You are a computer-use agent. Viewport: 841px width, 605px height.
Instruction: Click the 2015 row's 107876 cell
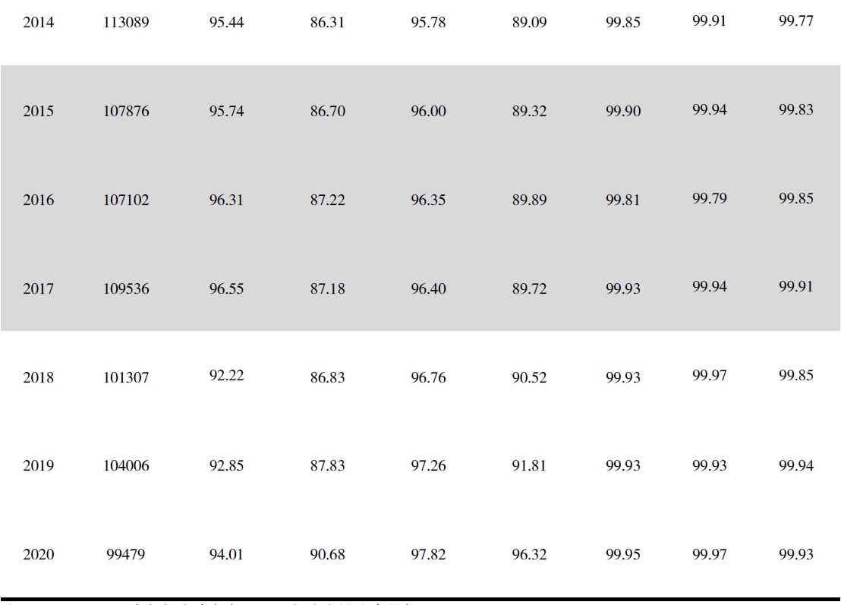127,112
